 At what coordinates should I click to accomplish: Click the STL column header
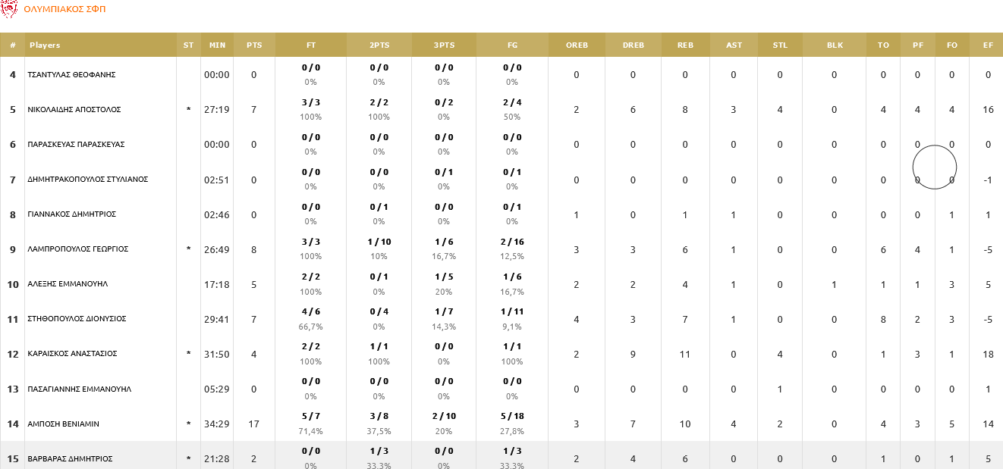point(780,45)
